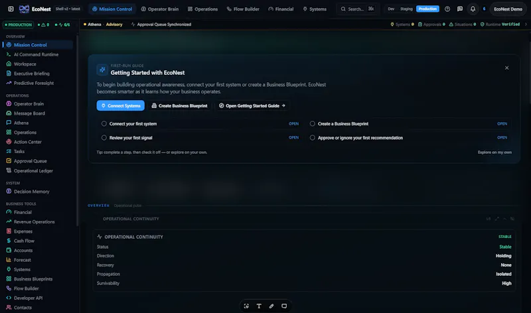This screenshot has height=313, width=531.
Task: Toggle the sidebar collapse icon
Action: tap(11, 9)
